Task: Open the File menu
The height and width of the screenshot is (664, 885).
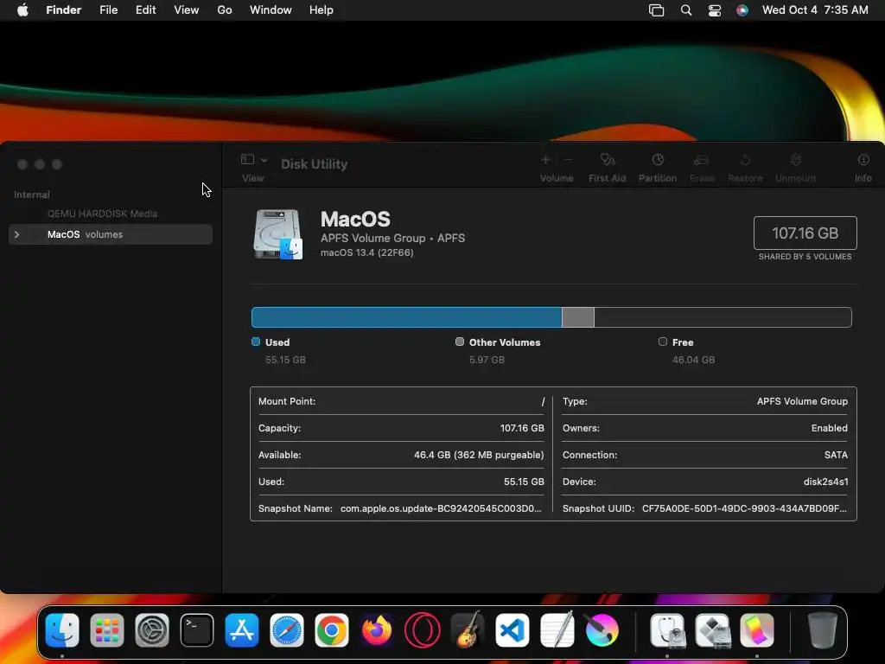Action: click(108, 10)
